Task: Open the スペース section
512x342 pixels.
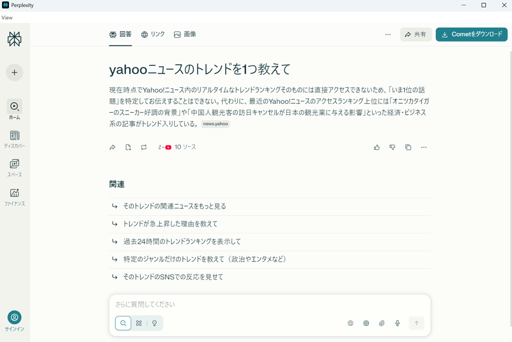Action: [x=14, y=166]
